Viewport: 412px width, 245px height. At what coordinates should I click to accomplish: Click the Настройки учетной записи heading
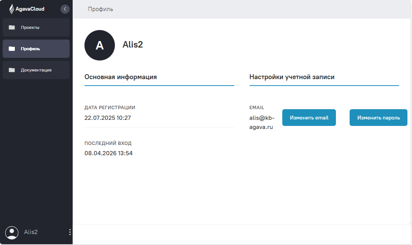click(x=292, y=77)
